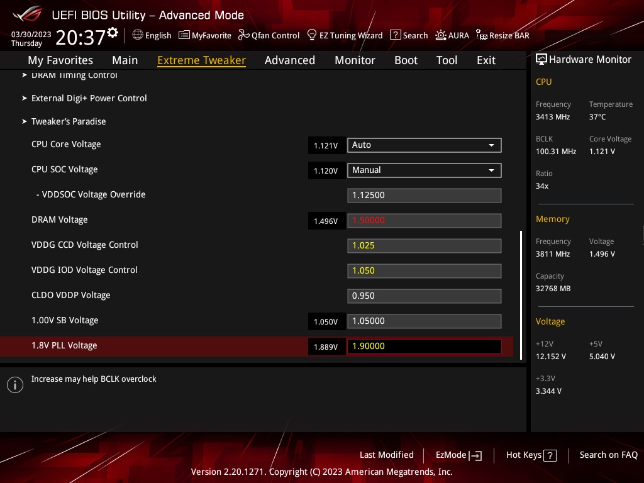Click +12V reading 12.152 V
Screen dimensions: 644x483
[550, 356]
